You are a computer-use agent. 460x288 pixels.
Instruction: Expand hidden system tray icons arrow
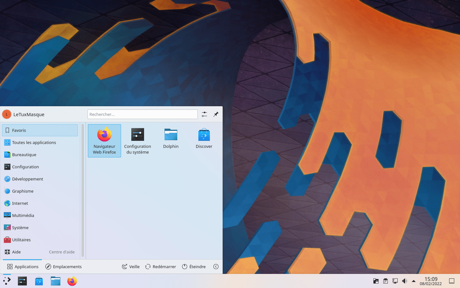click(x=414, y=281)
